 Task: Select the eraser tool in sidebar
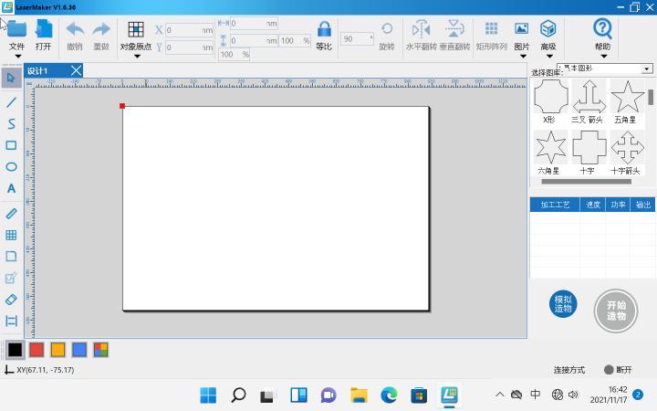[11, 299]
